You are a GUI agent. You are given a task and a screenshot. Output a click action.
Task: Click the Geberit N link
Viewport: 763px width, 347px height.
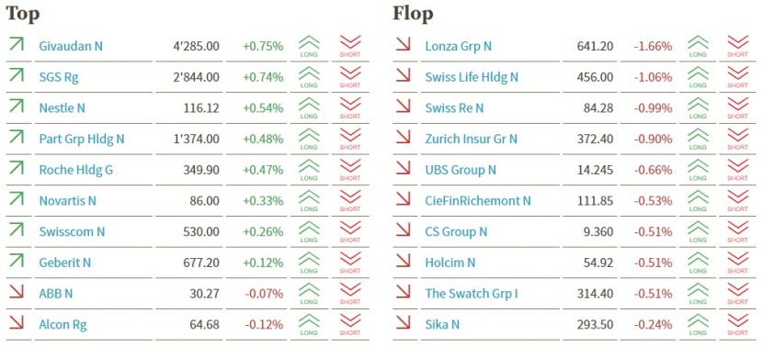(64, 263)
